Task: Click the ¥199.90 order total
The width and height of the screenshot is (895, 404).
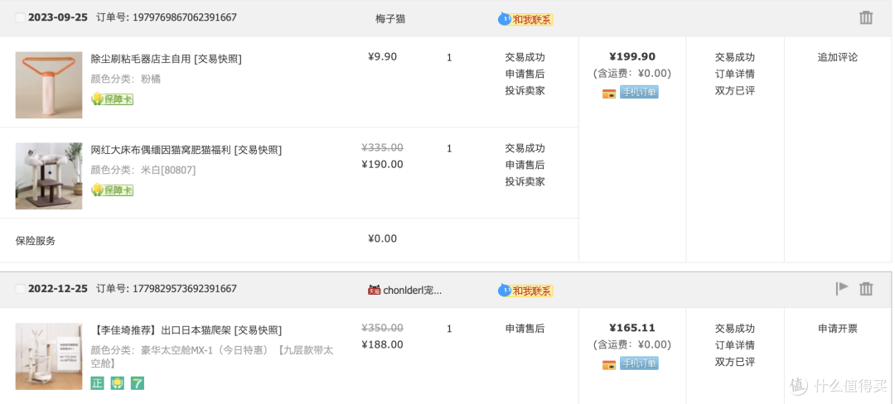Action: tap(632, 57)
